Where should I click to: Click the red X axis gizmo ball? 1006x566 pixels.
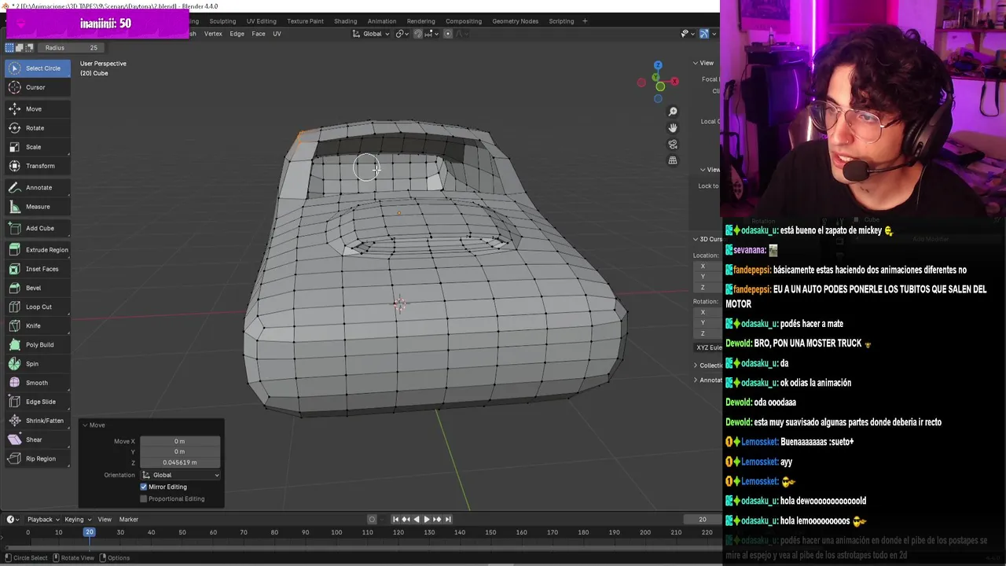point(674,81)
